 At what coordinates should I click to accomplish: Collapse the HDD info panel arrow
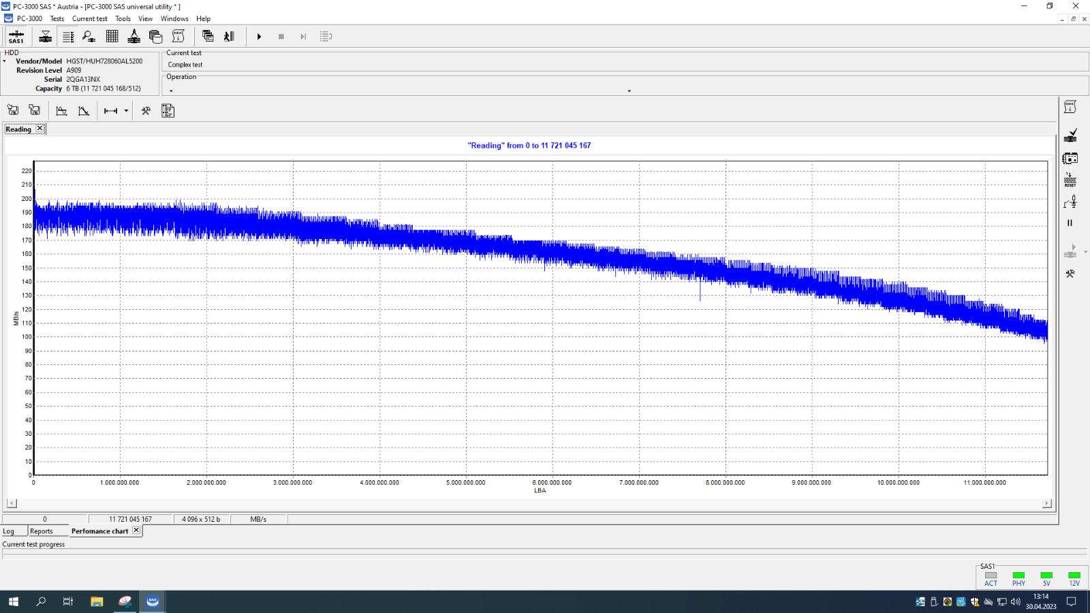[x=4, y=61]
